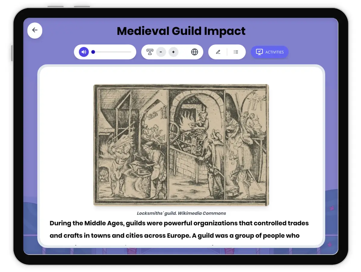Screen dimensions: 361x272
Task: Open the list view icon
Action: 236,52
